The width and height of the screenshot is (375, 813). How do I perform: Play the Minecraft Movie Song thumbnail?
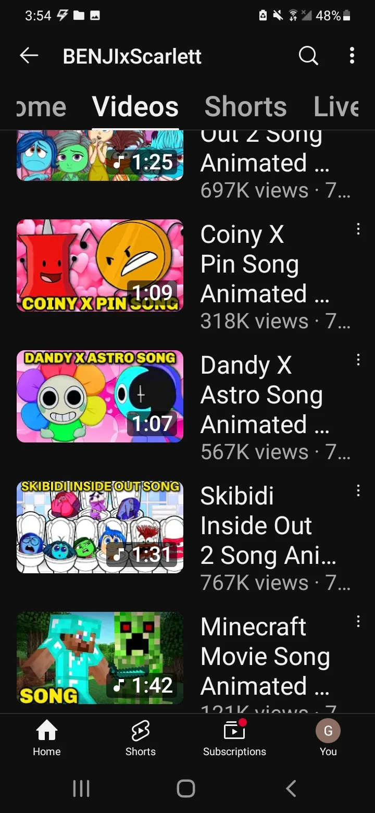point(100,658)
